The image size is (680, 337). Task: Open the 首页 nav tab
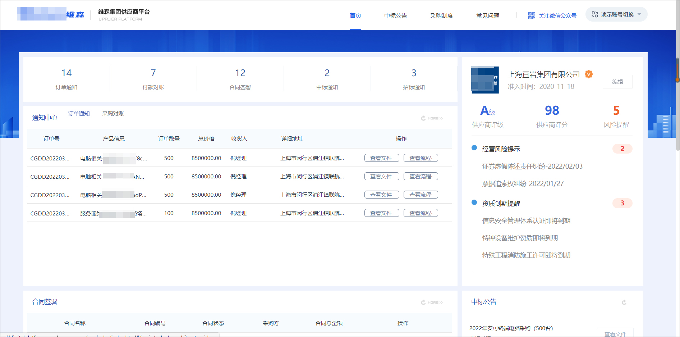click(x=355, y=15)
